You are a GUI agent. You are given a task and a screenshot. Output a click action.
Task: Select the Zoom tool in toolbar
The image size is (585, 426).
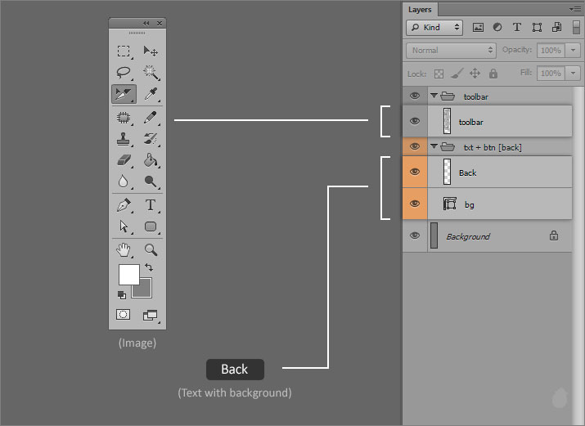151,249
